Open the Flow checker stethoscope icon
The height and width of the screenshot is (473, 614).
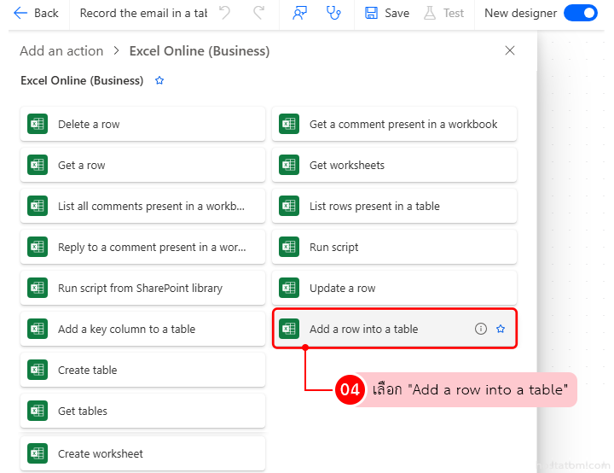point(334,13)
